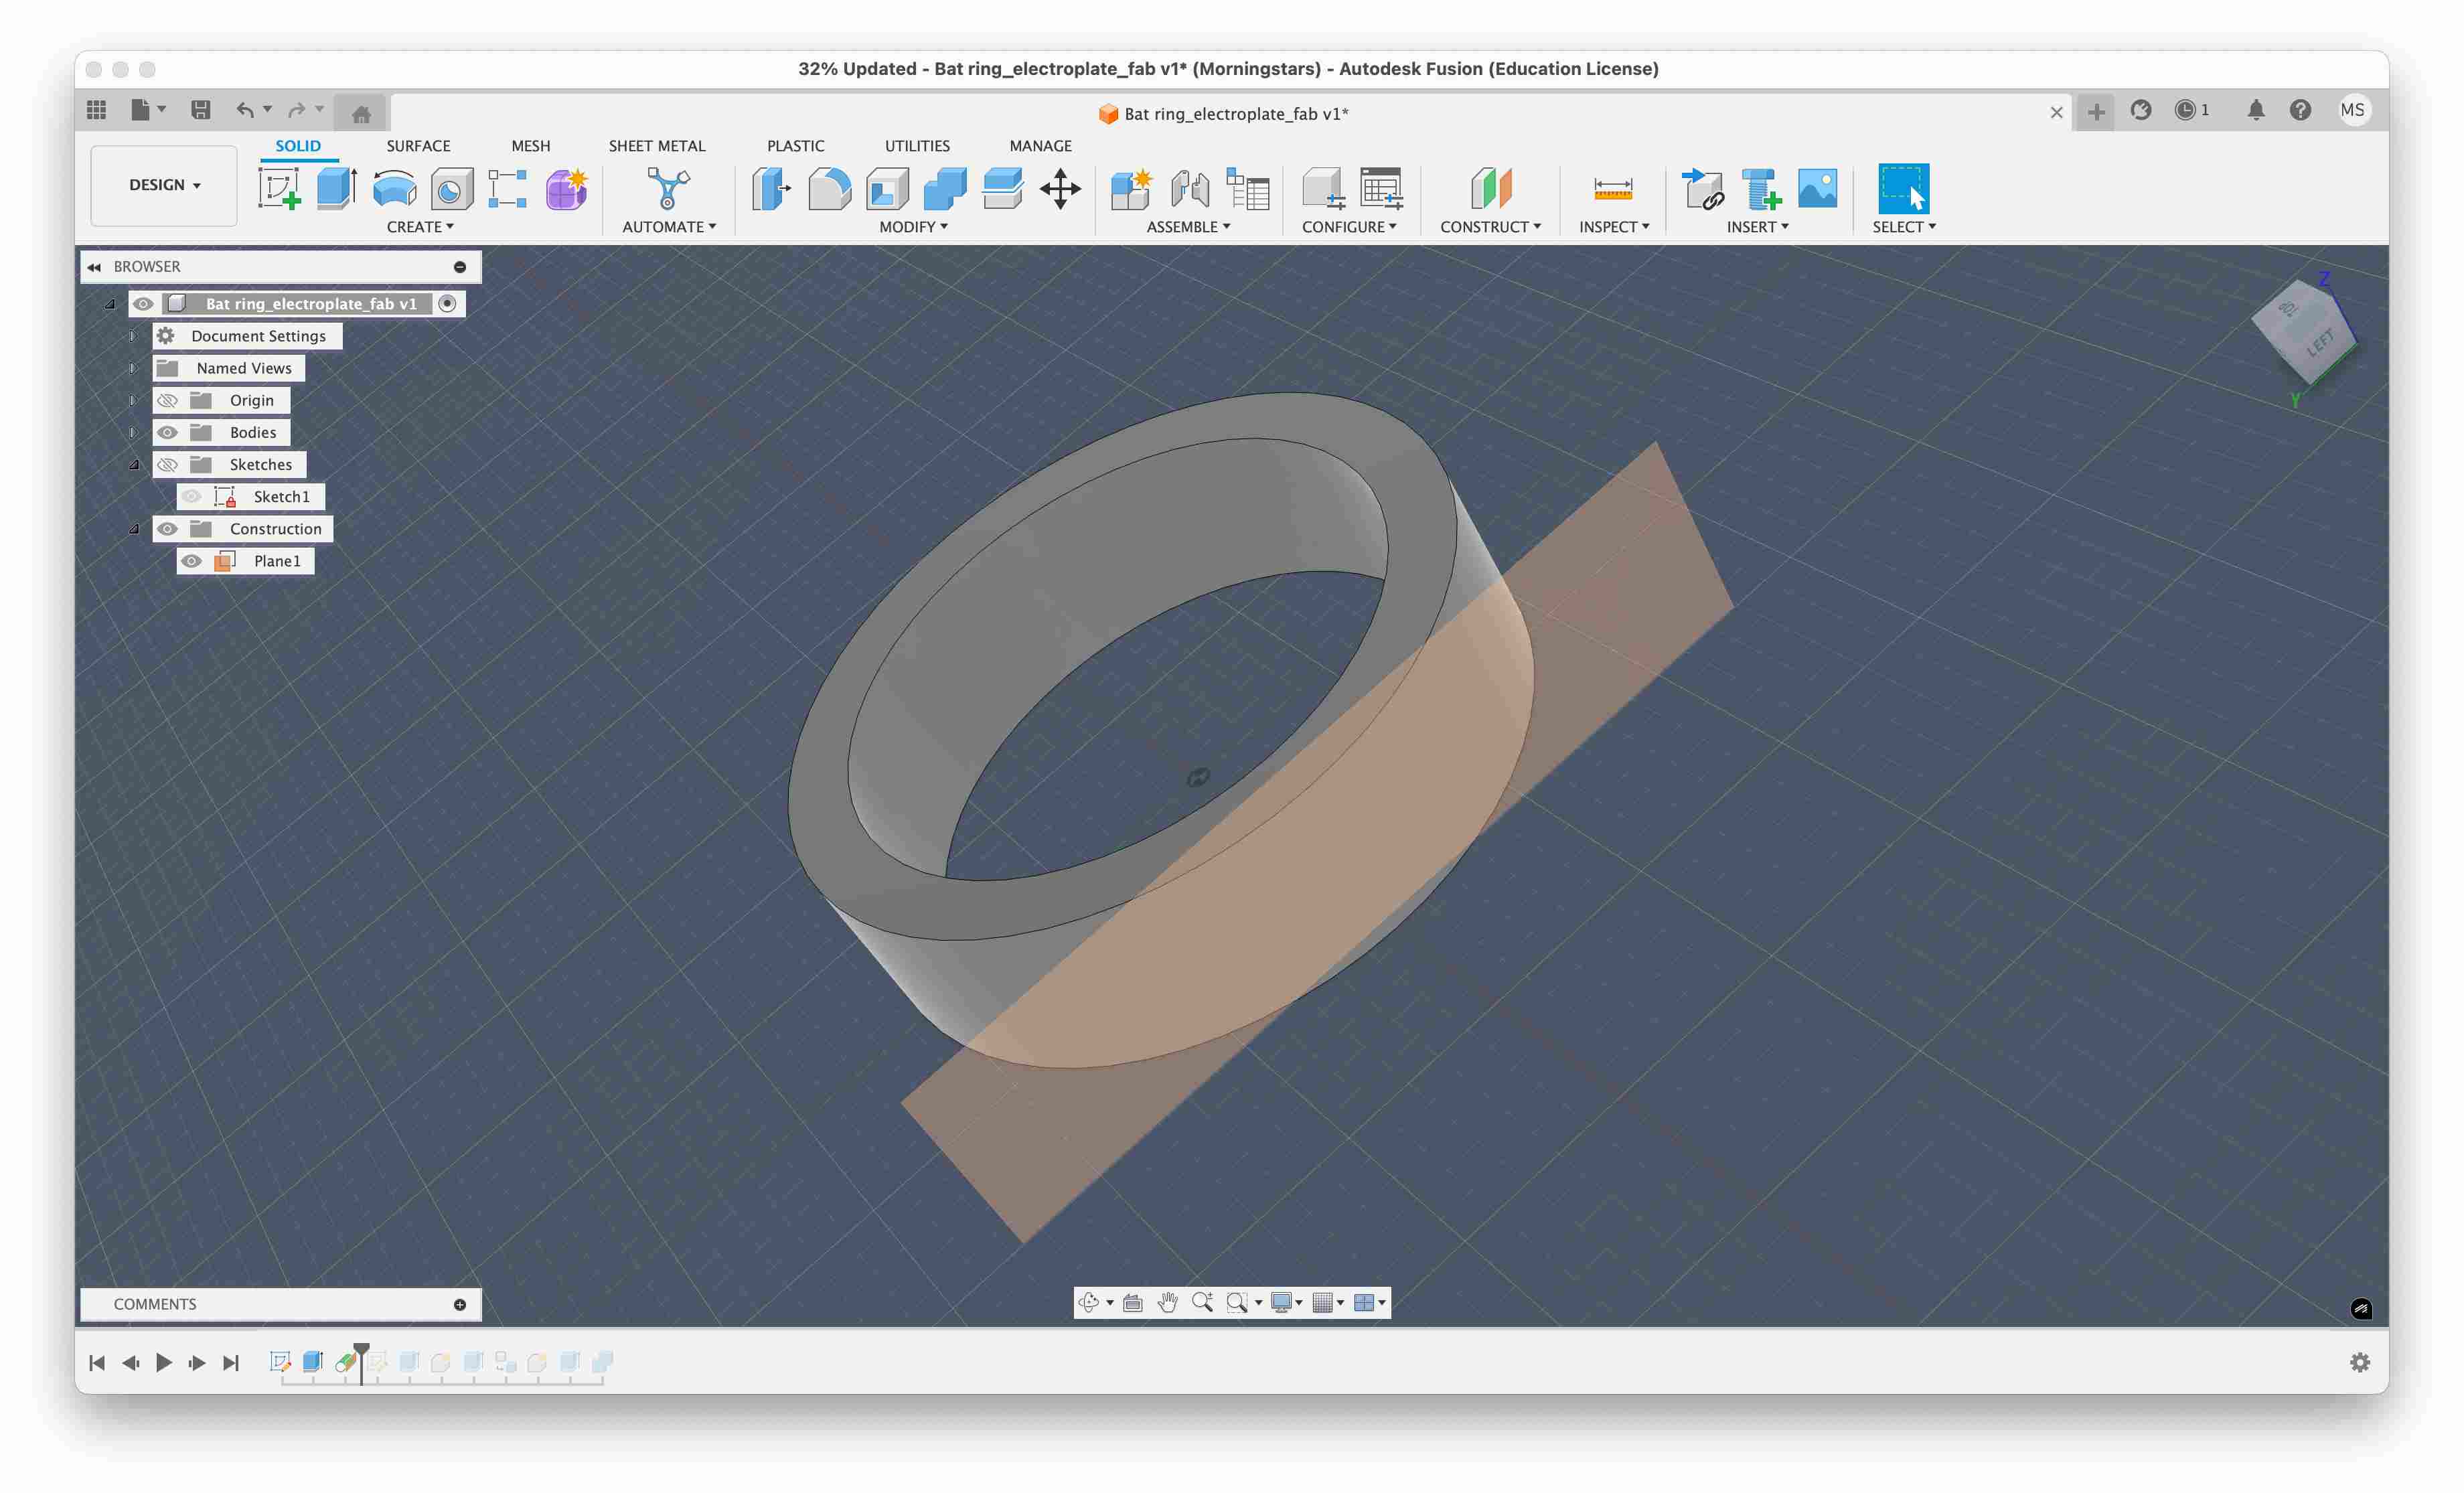Open the MODIFY dropdown menu
Viewport: 2464px width, 1493px height.
[x=913, y=227]
